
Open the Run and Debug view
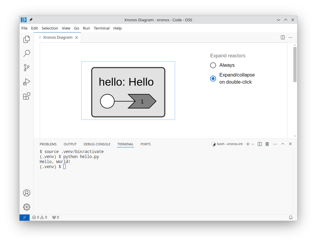[x=26, y=82]
